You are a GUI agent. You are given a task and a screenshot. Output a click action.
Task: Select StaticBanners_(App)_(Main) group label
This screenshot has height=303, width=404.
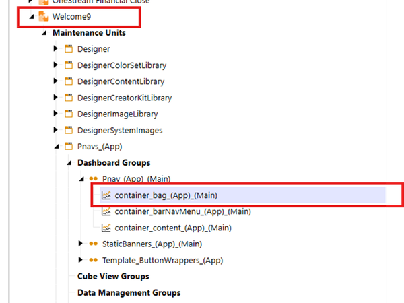click(x=152, y=244)
